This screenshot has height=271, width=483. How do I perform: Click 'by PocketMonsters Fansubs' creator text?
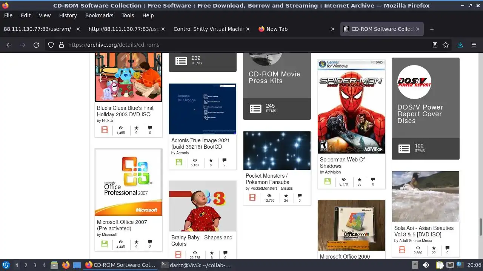(x=269, y=188)
